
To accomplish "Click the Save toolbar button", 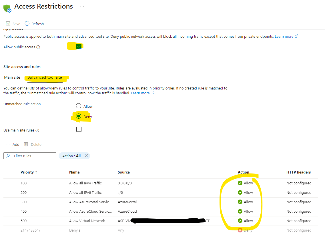I will pos(13,24).
